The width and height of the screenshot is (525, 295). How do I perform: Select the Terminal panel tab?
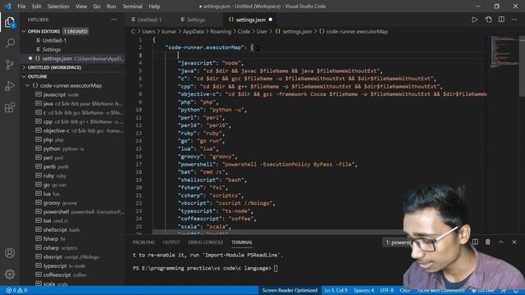242,243
